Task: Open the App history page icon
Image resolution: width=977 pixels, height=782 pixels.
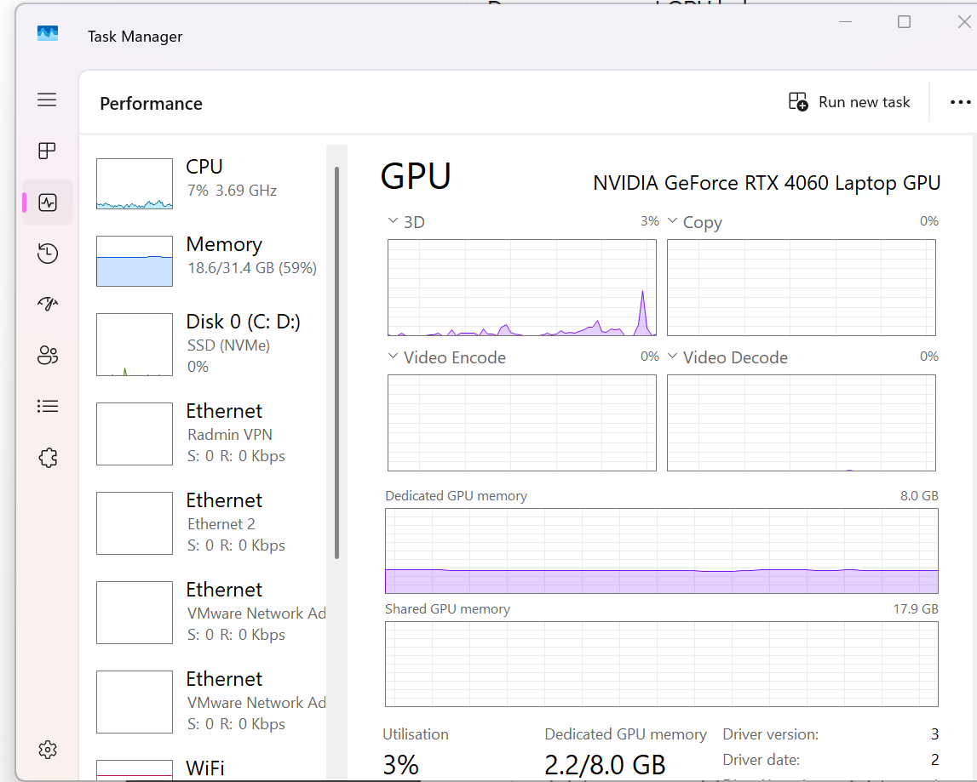Action: pos(48,254)
